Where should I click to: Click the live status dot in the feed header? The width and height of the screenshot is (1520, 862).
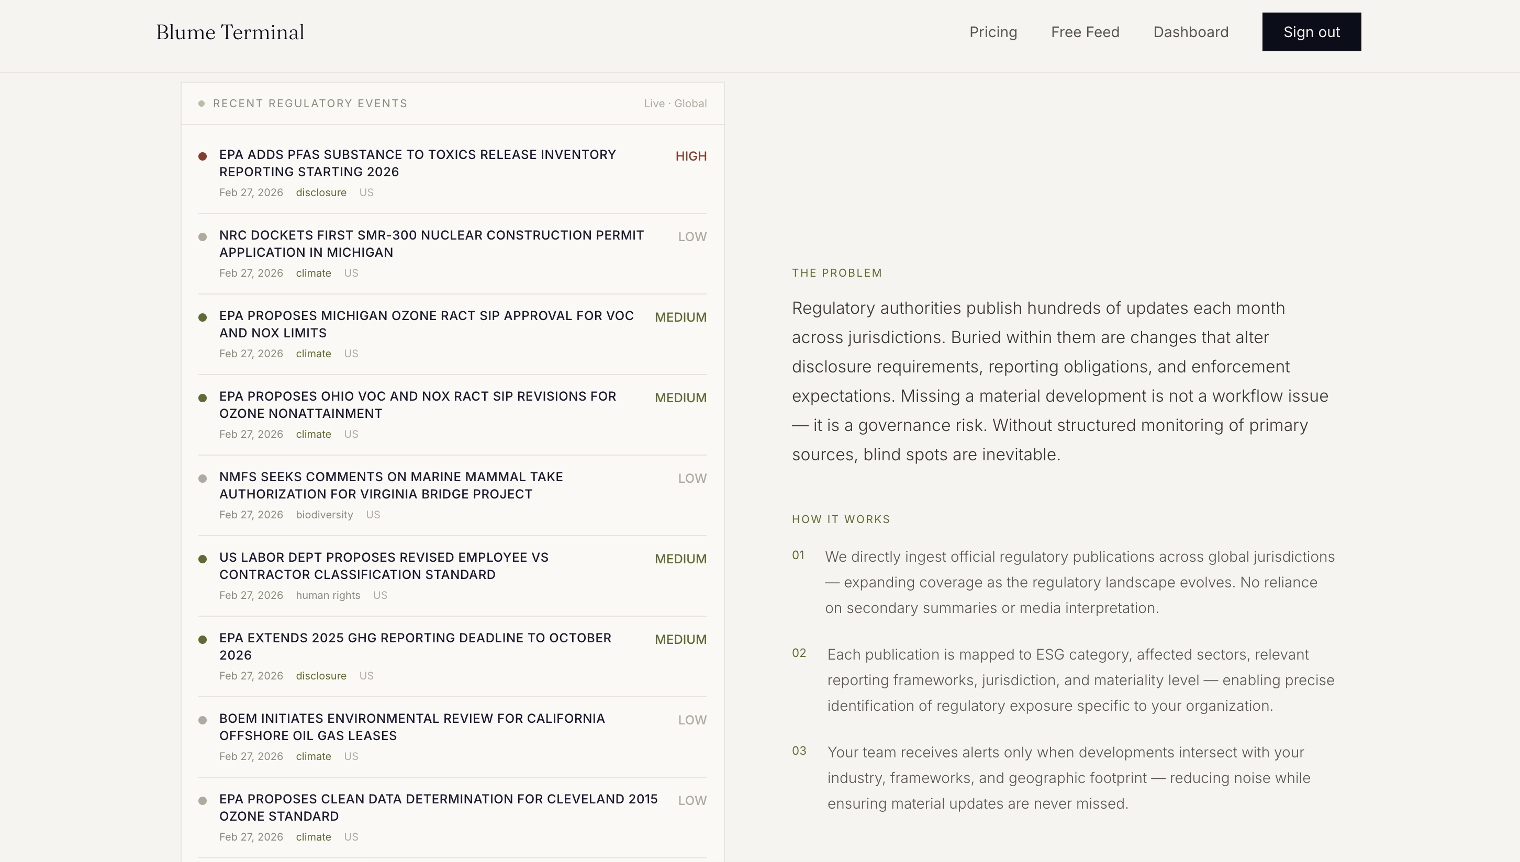202,103
